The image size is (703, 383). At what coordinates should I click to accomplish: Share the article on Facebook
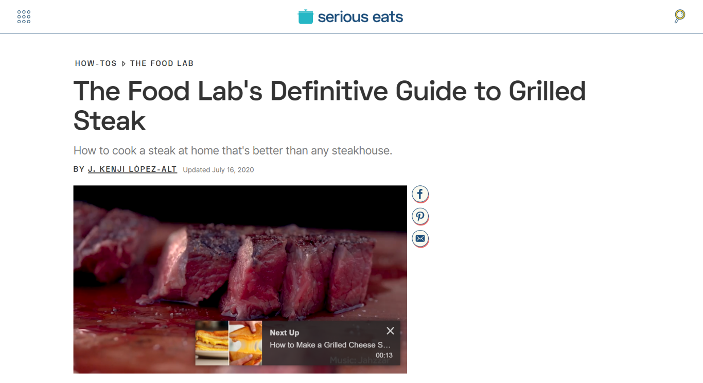pyautogui.click(x=420, y=194)
